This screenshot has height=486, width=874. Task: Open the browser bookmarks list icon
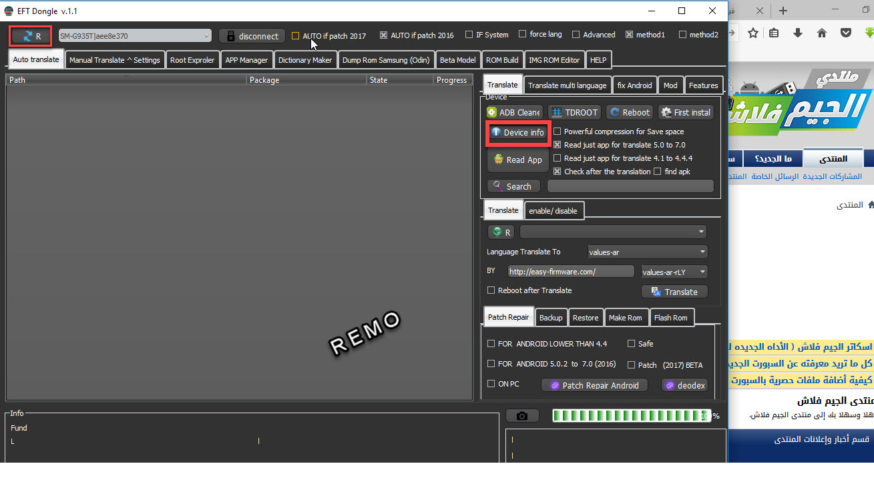774,33
